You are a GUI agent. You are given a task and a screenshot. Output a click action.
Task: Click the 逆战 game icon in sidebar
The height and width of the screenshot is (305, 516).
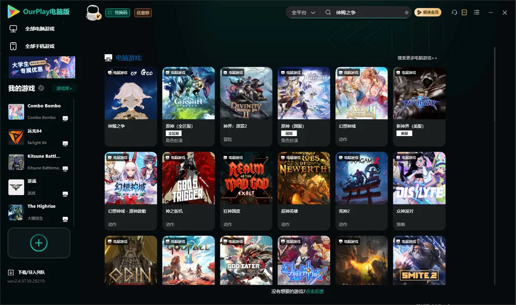(x=16, y=187)
